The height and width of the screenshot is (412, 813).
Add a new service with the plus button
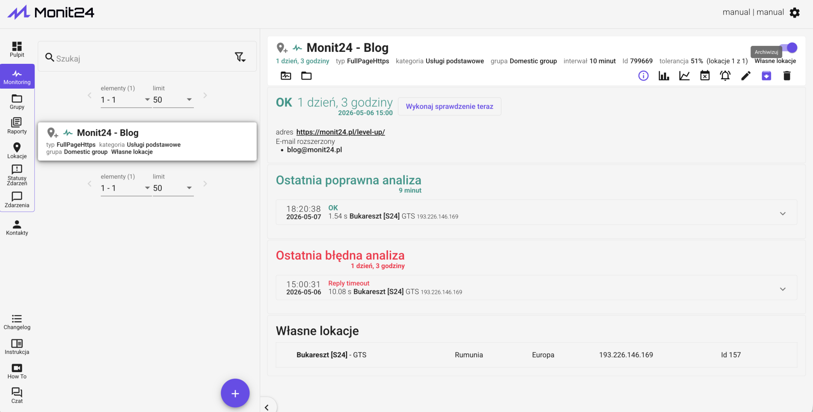pyautogui.click(x=235, y=393)
